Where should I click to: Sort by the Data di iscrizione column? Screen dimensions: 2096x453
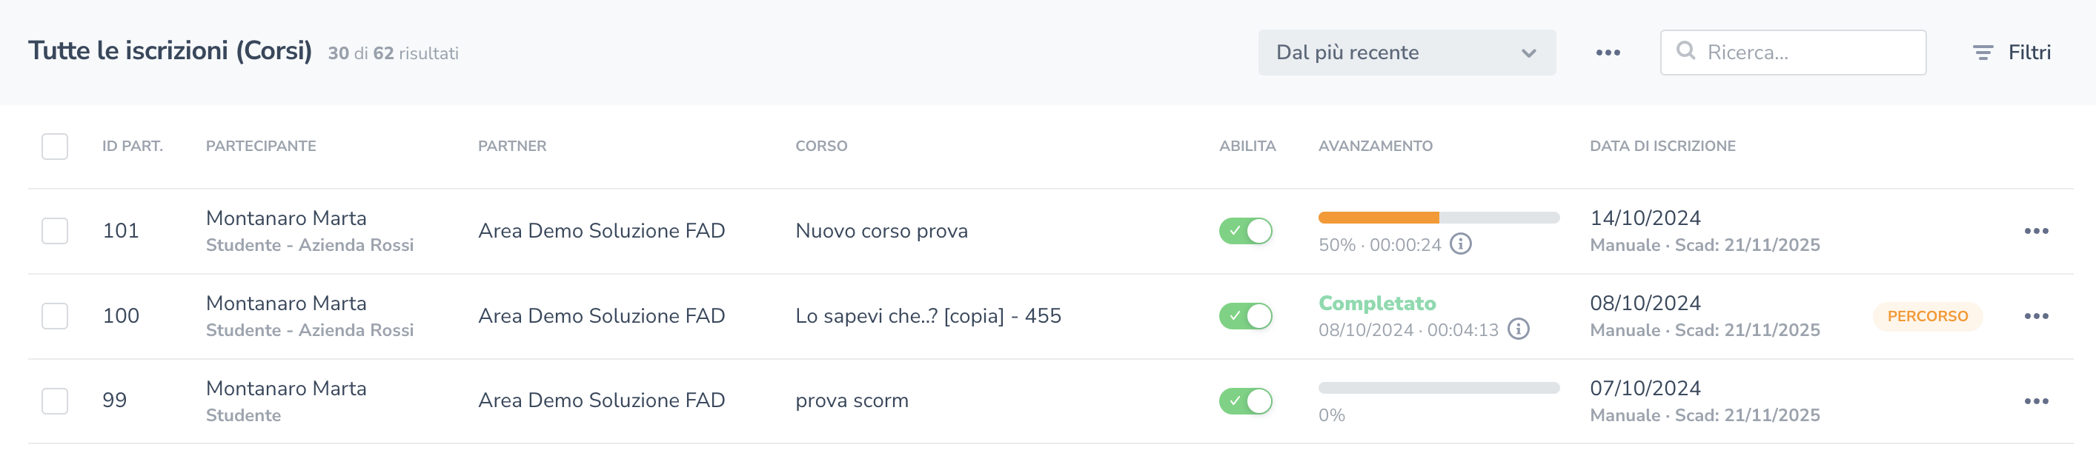(x=1662, y=147)
